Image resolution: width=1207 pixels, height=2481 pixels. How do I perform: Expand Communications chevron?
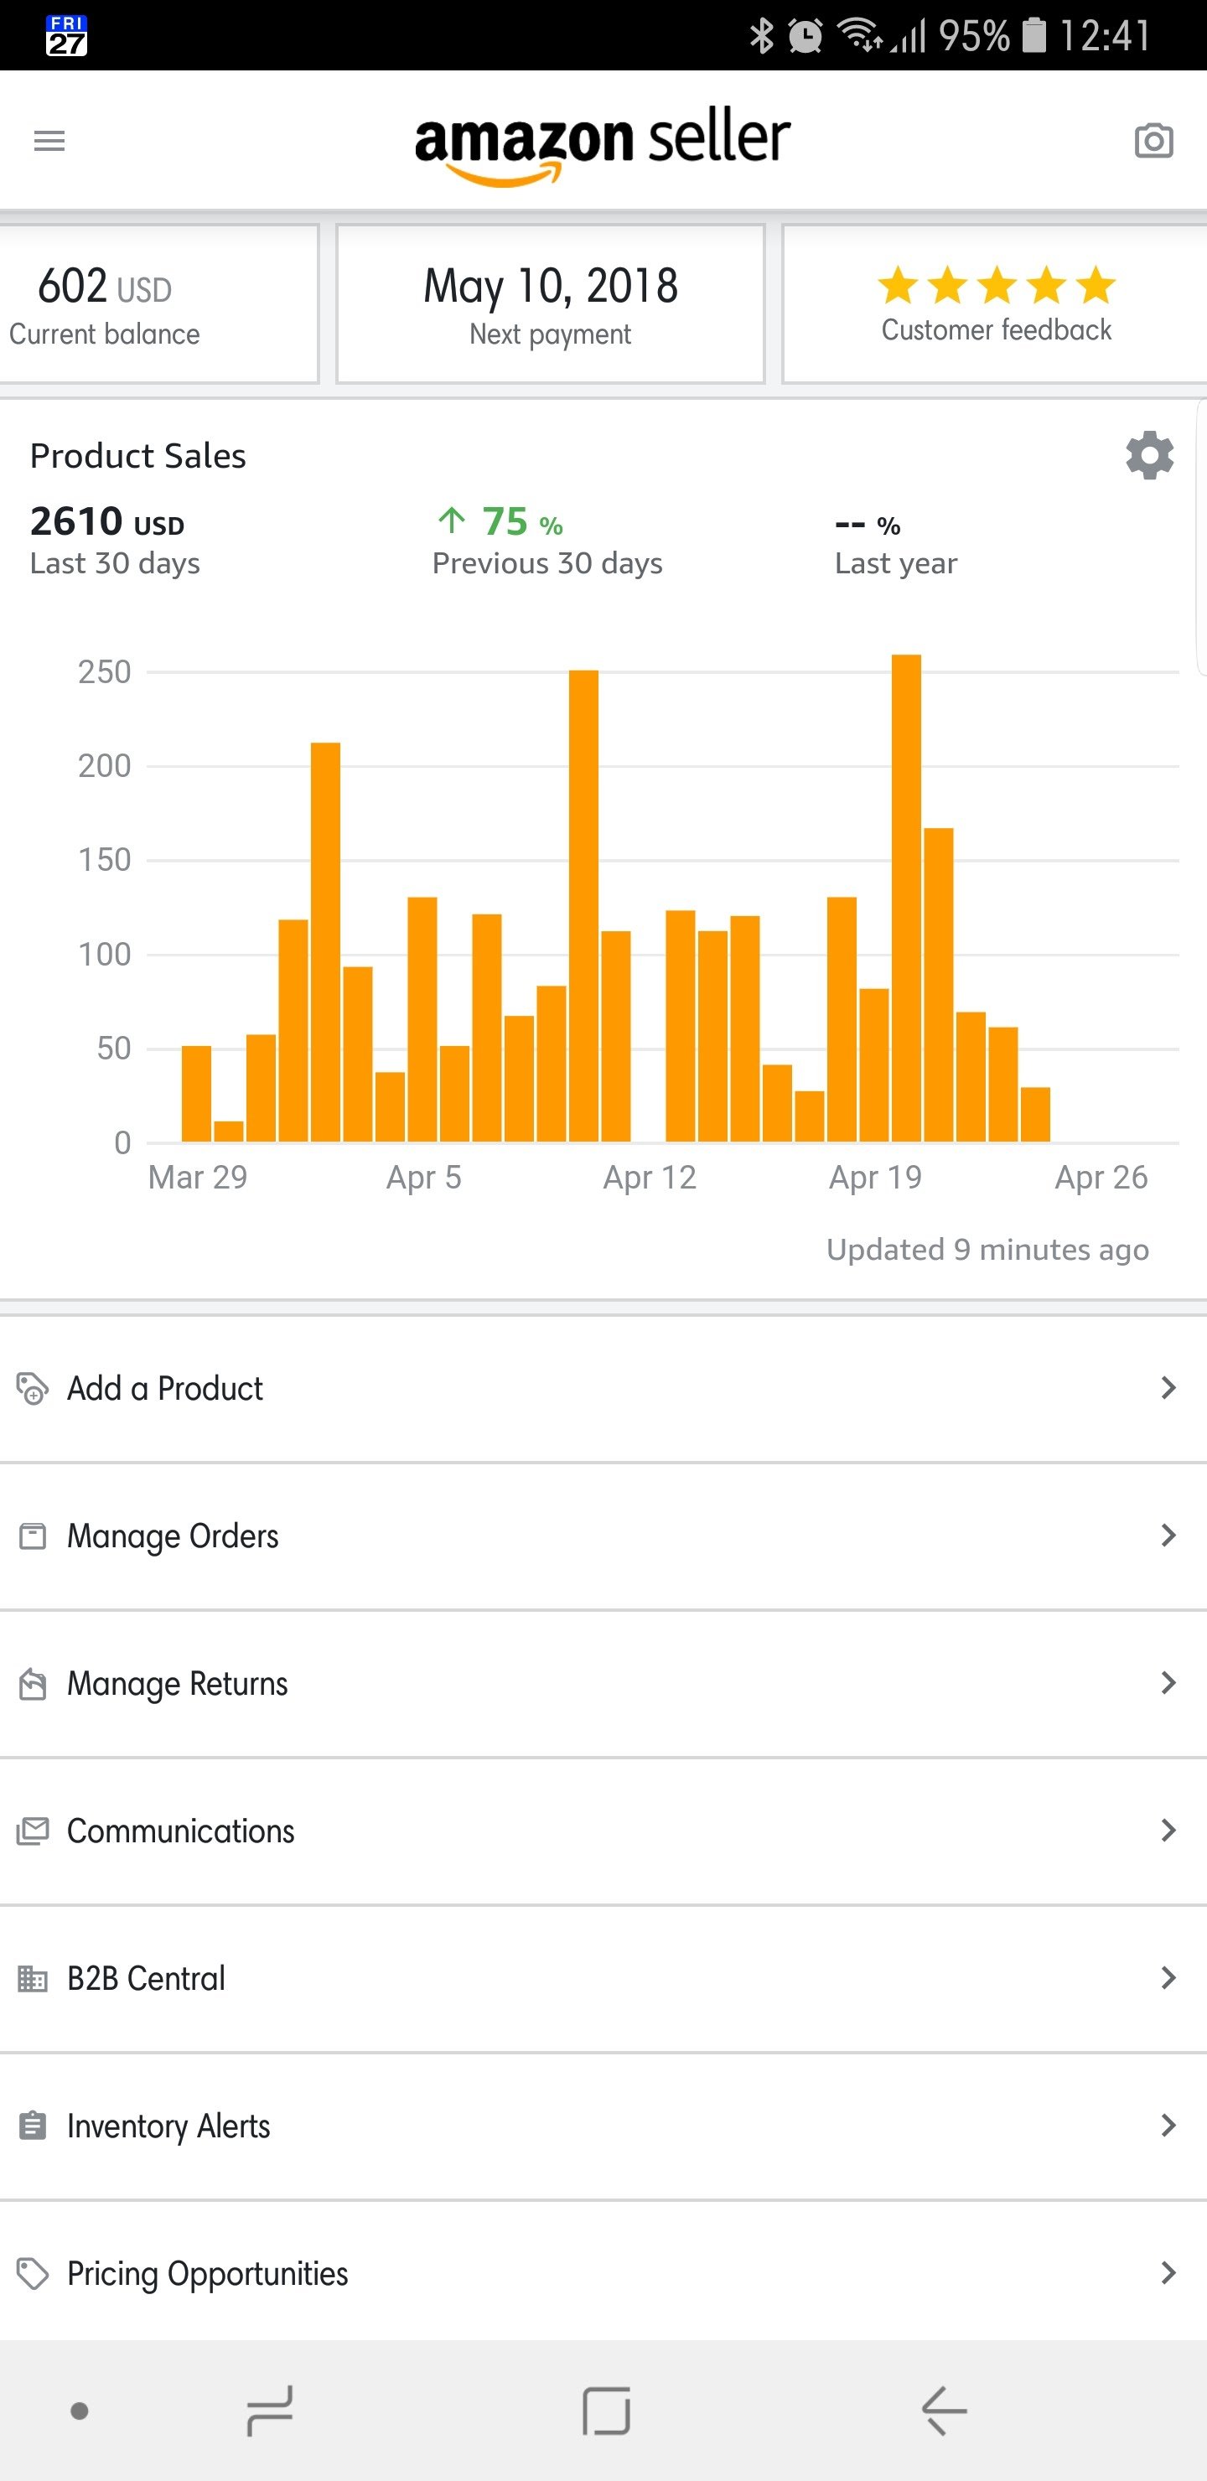pyautogui.click(x=1168, y=1830)
